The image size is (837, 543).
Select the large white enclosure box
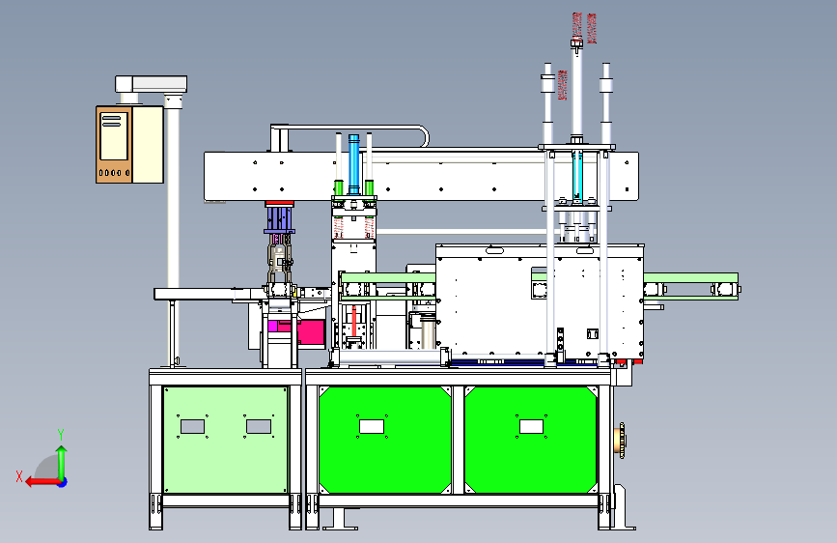[x=540, y=302]
